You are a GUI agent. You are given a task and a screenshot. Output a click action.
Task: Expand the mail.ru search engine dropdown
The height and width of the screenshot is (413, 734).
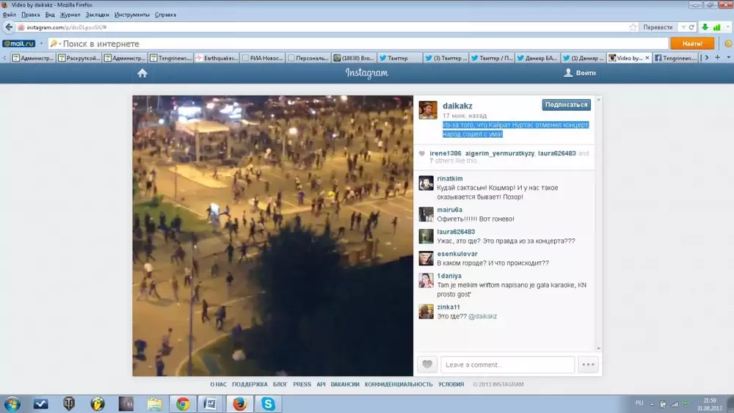[x=42, y=44]
